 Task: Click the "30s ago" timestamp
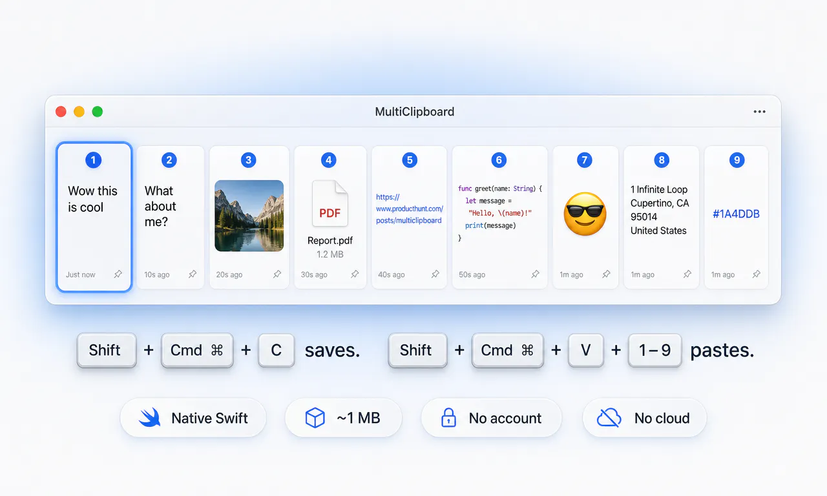click(x=314, y=274)
